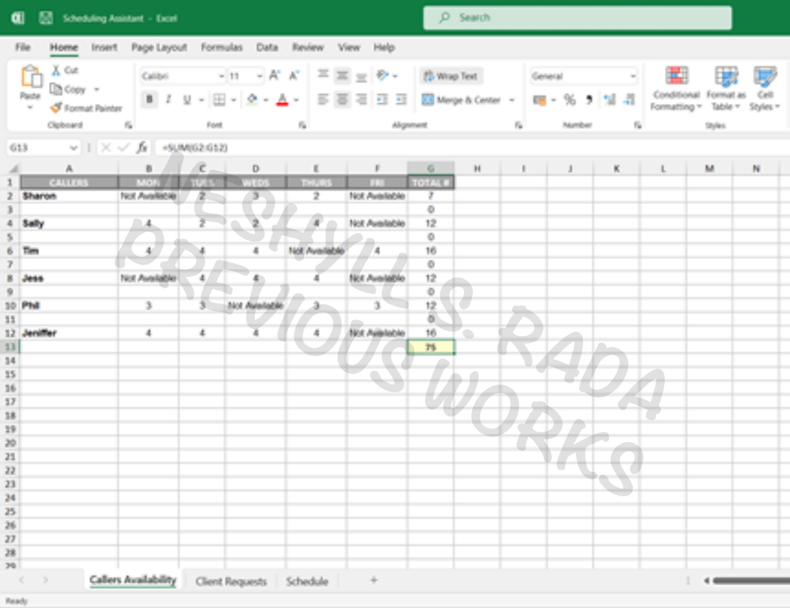The height and width of the screenshot is (608, 790).
Task: Click the Insert Function fx icon
Action: [x=142, y=148]
